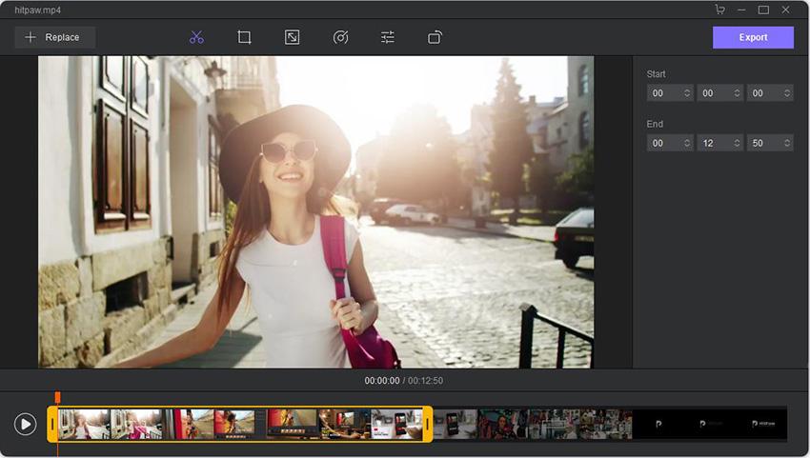Select the scissors Cut tool
This screenshot has width=810, height=458.
click(196, 37)
